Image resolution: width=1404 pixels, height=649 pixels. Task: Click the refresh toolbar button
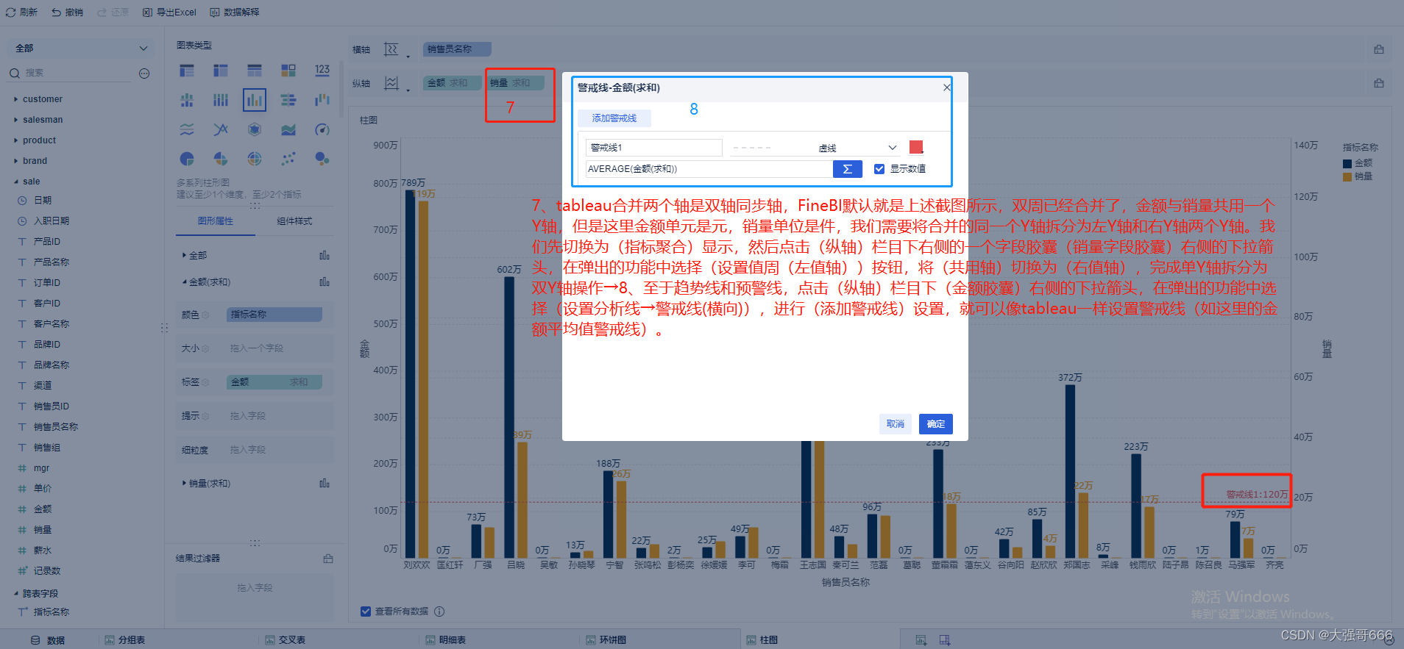21,12
